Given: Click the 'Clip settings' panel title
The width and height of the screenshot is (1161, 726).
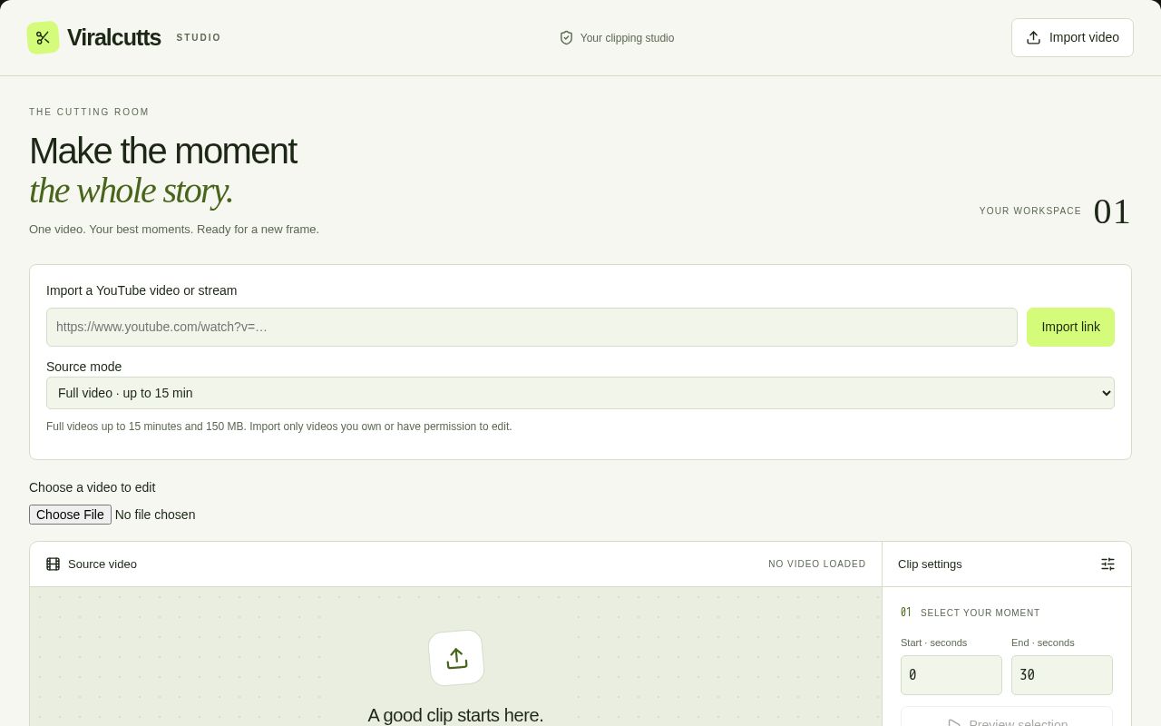Looking at the screenshot, I should point(930,564).
